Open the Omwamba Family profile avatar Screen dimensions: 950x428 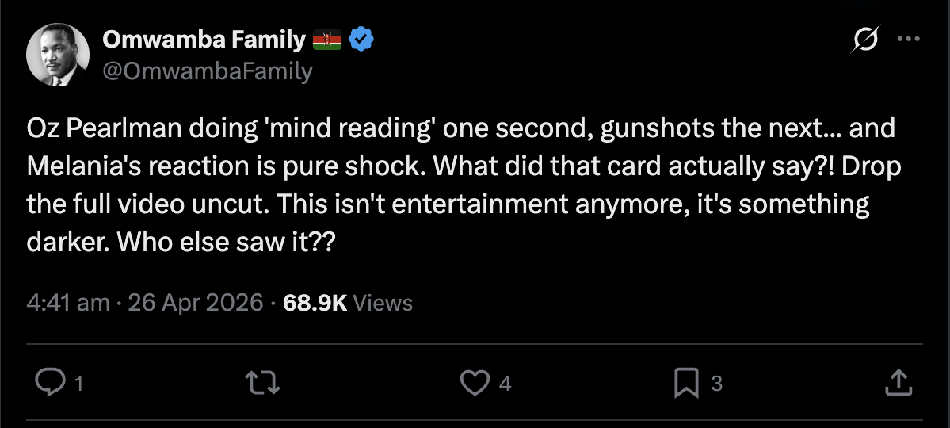(x=58, y=54)
